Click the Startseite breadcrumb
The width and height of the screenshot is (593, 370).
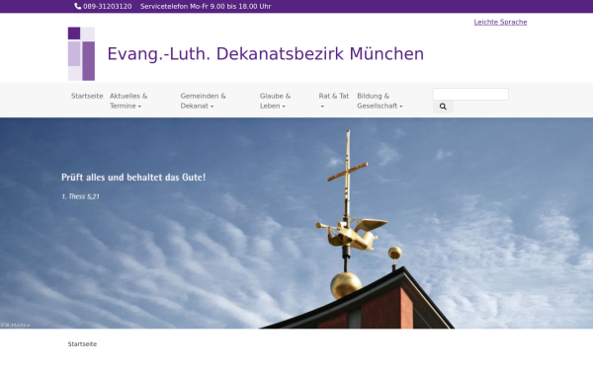click(82, 344)
